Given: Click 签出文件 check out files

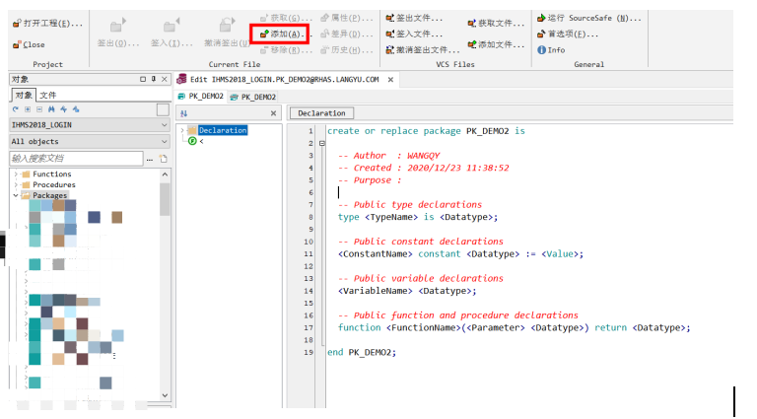Looking at the screenshot, I should click(x=414, y=18).
